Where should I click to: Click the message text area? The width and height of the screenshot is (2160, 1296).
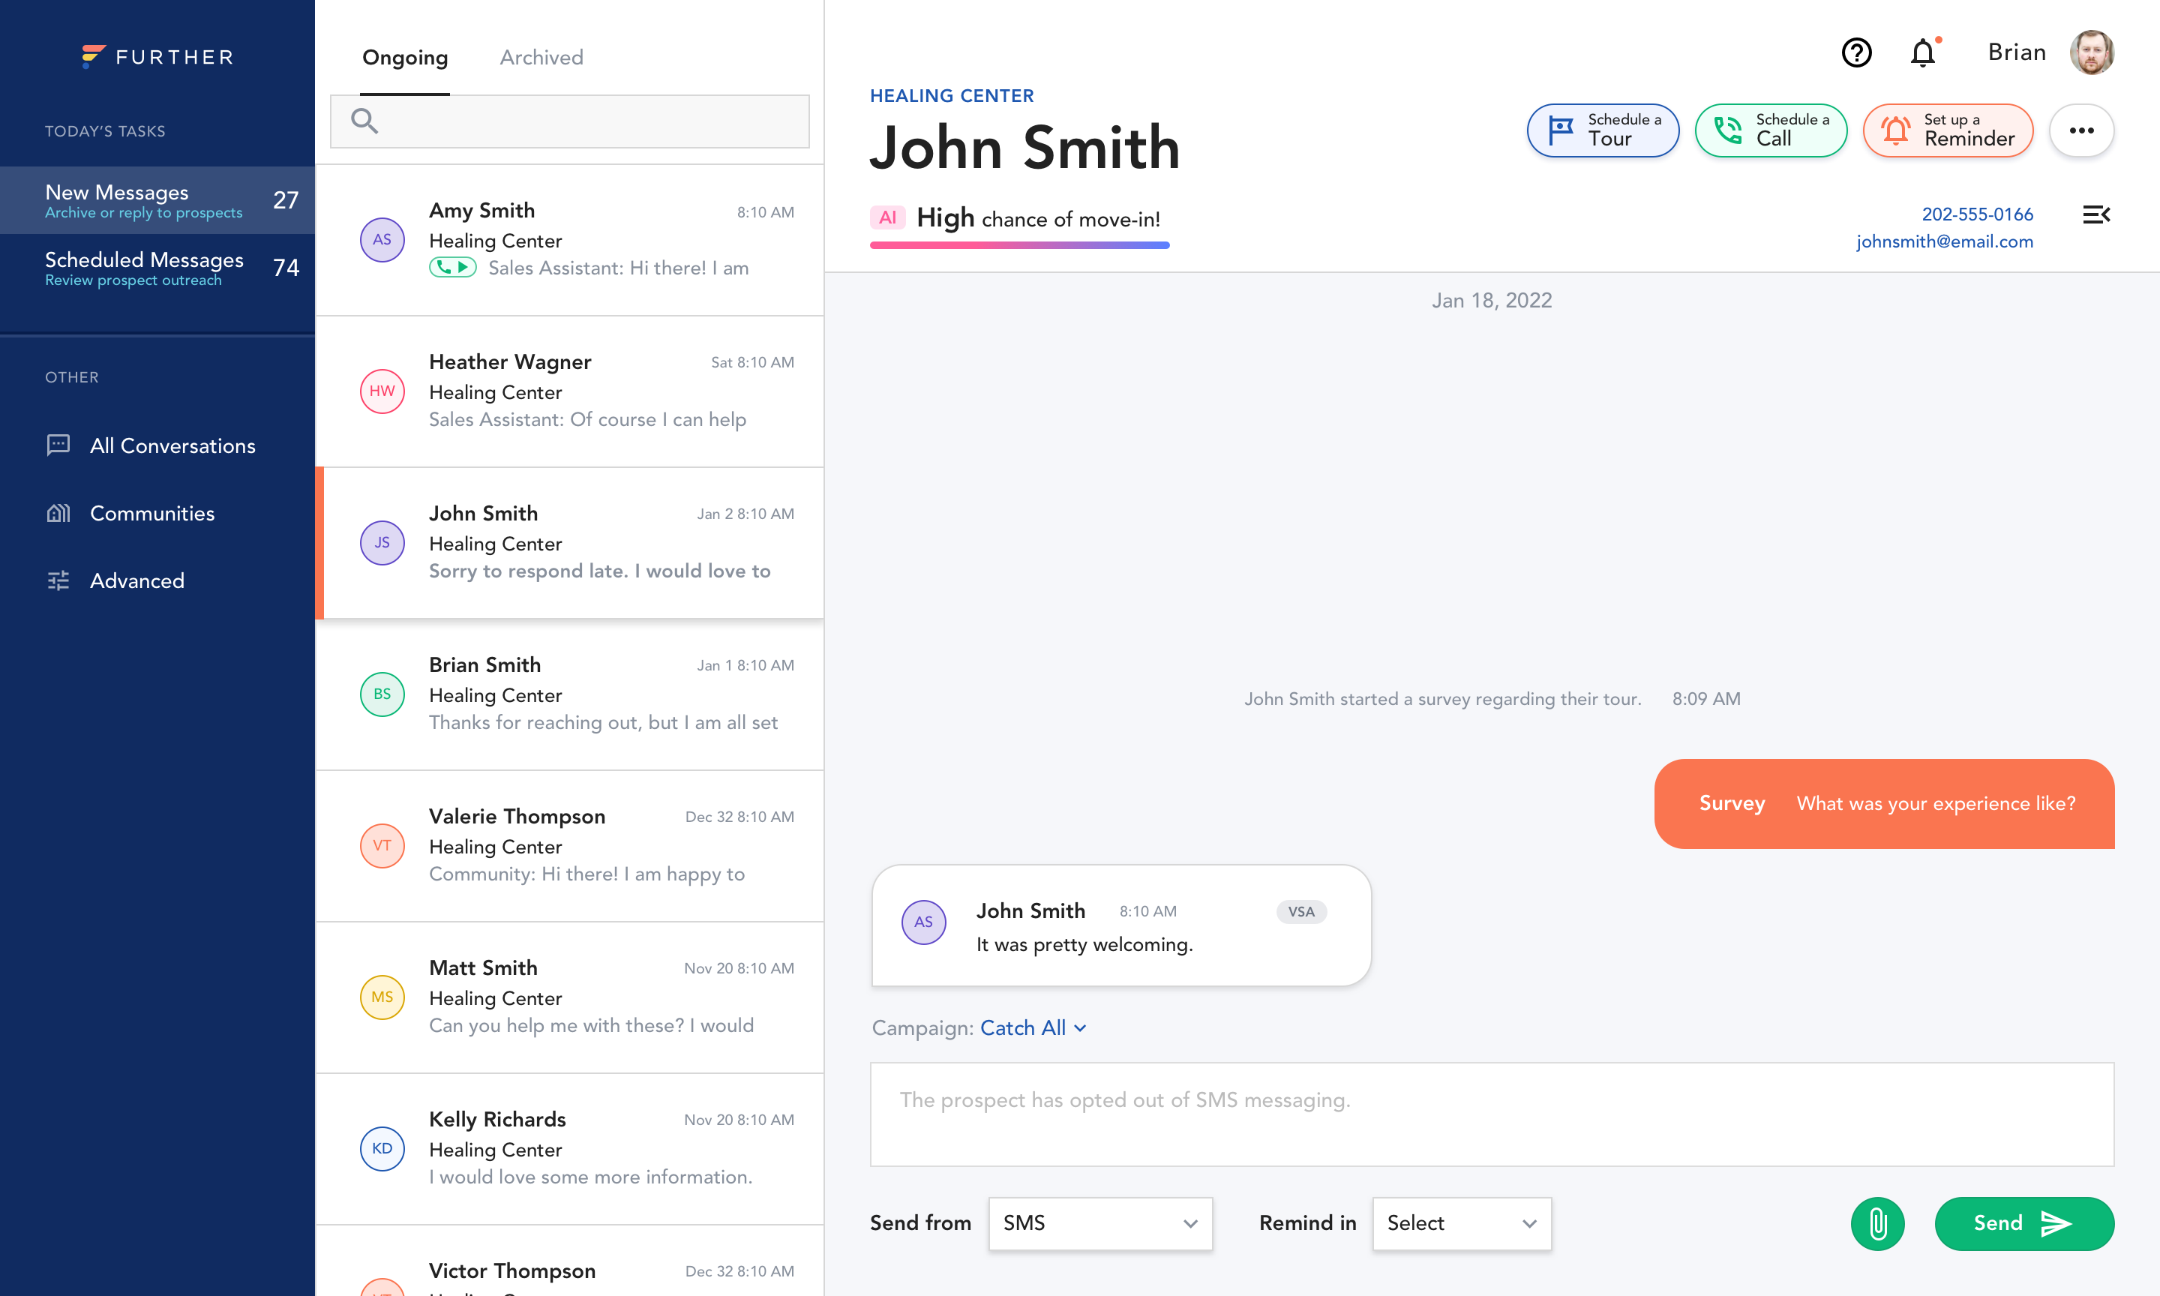[1491, 1114]
